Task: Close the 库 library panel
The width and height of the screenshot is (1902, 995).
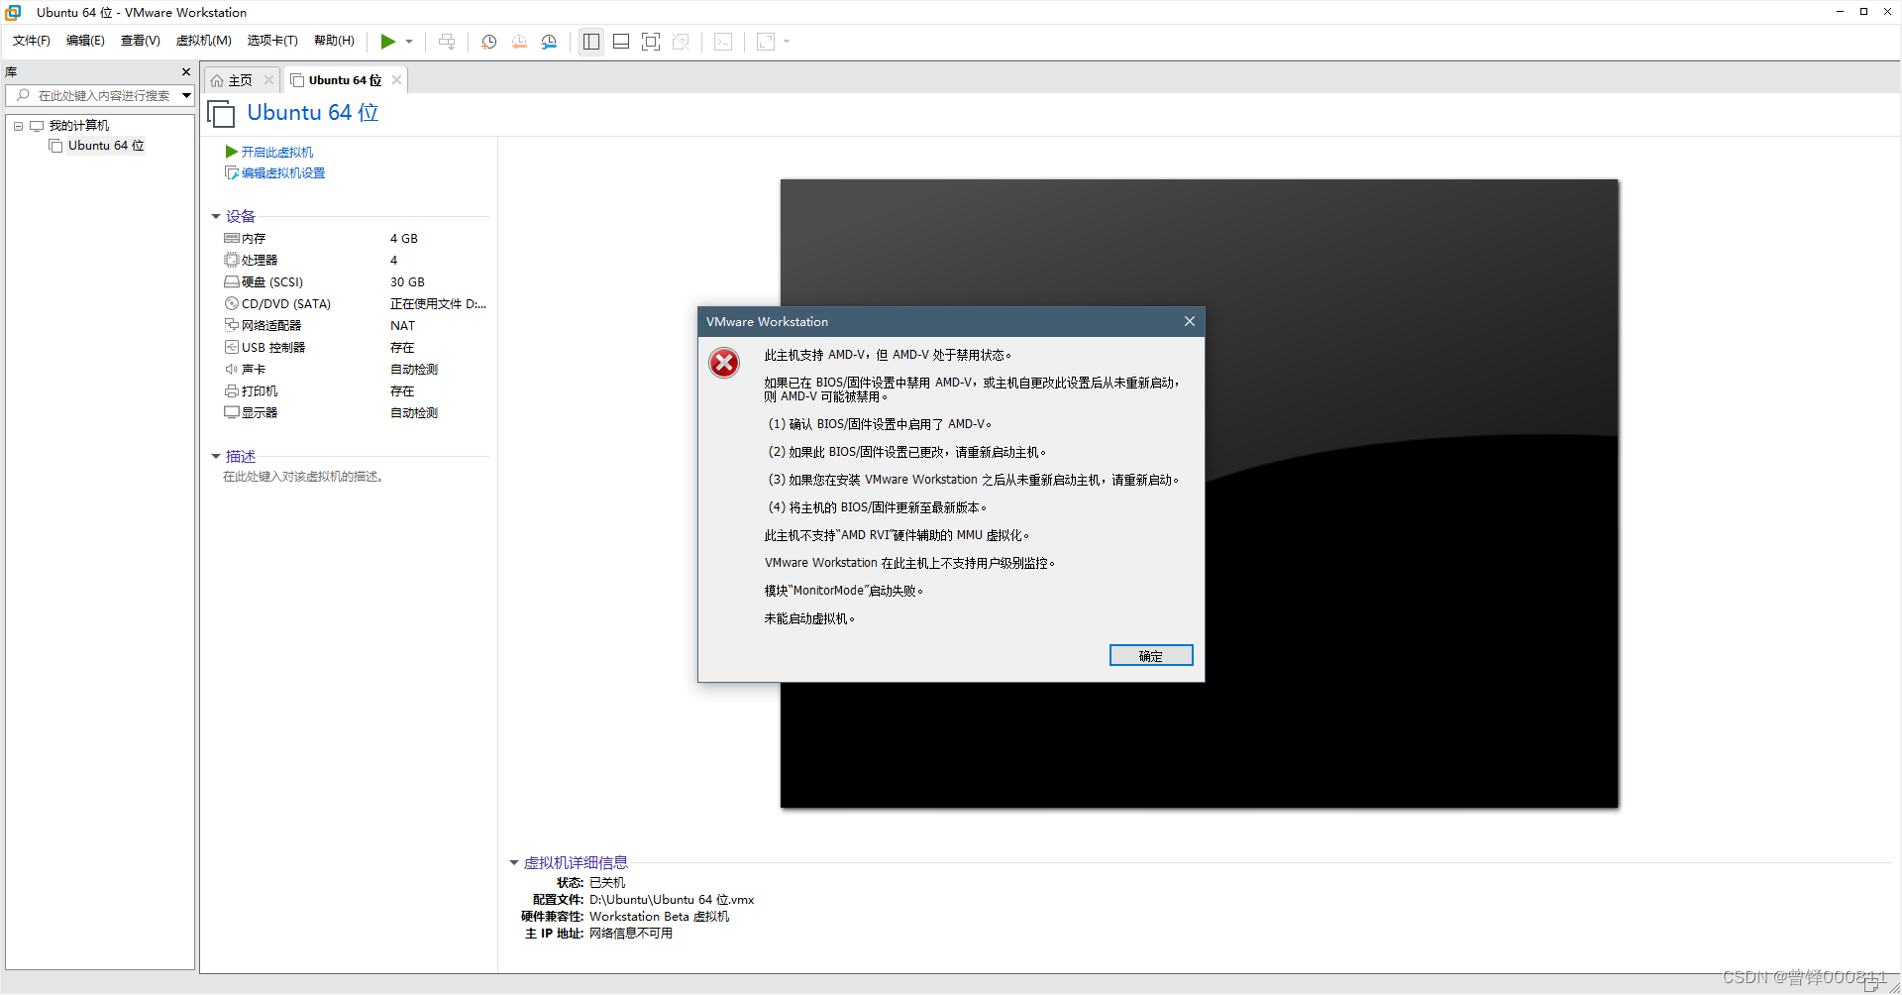Action: (186, 72)
